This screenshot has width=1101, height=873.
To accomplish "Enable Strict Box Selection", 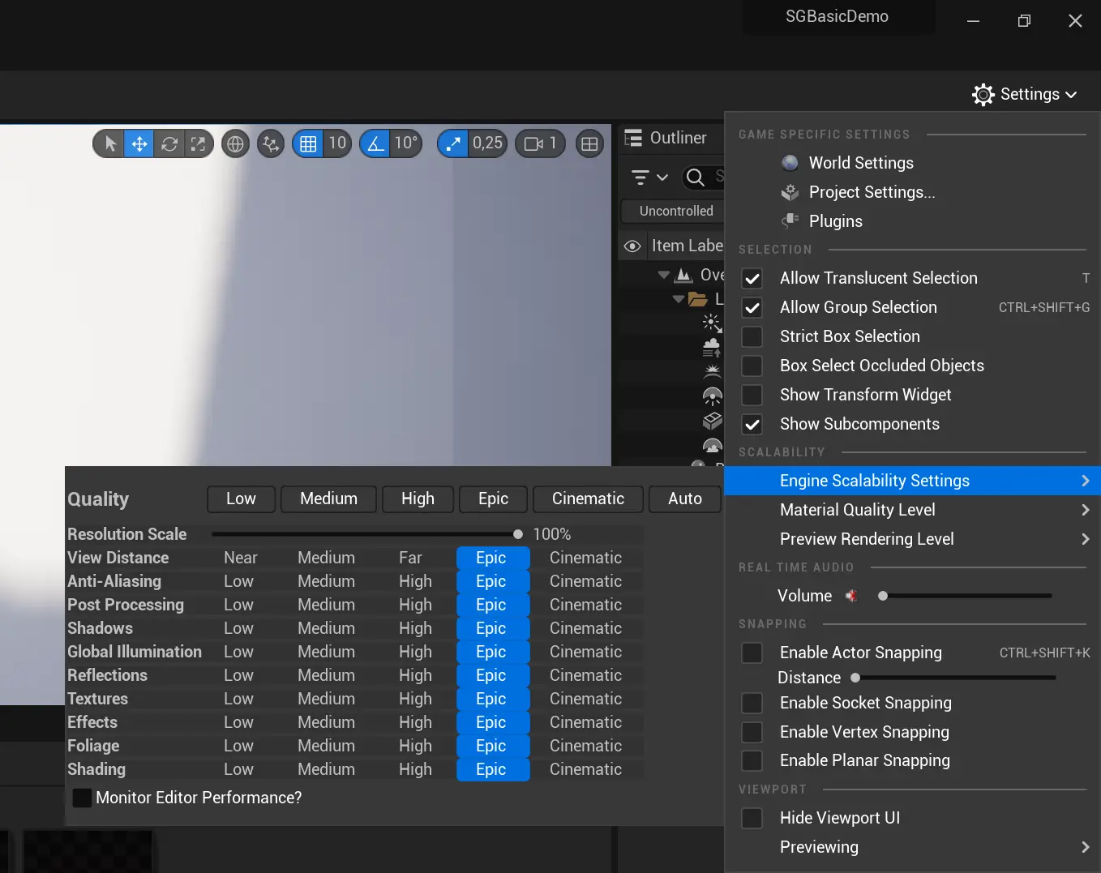I will click(752, 336).
